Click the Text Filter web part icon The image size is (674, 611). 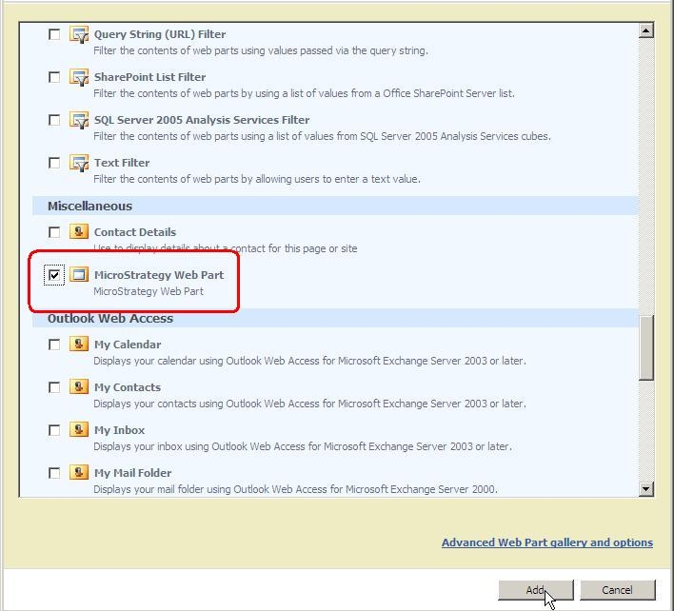[79, 164]
